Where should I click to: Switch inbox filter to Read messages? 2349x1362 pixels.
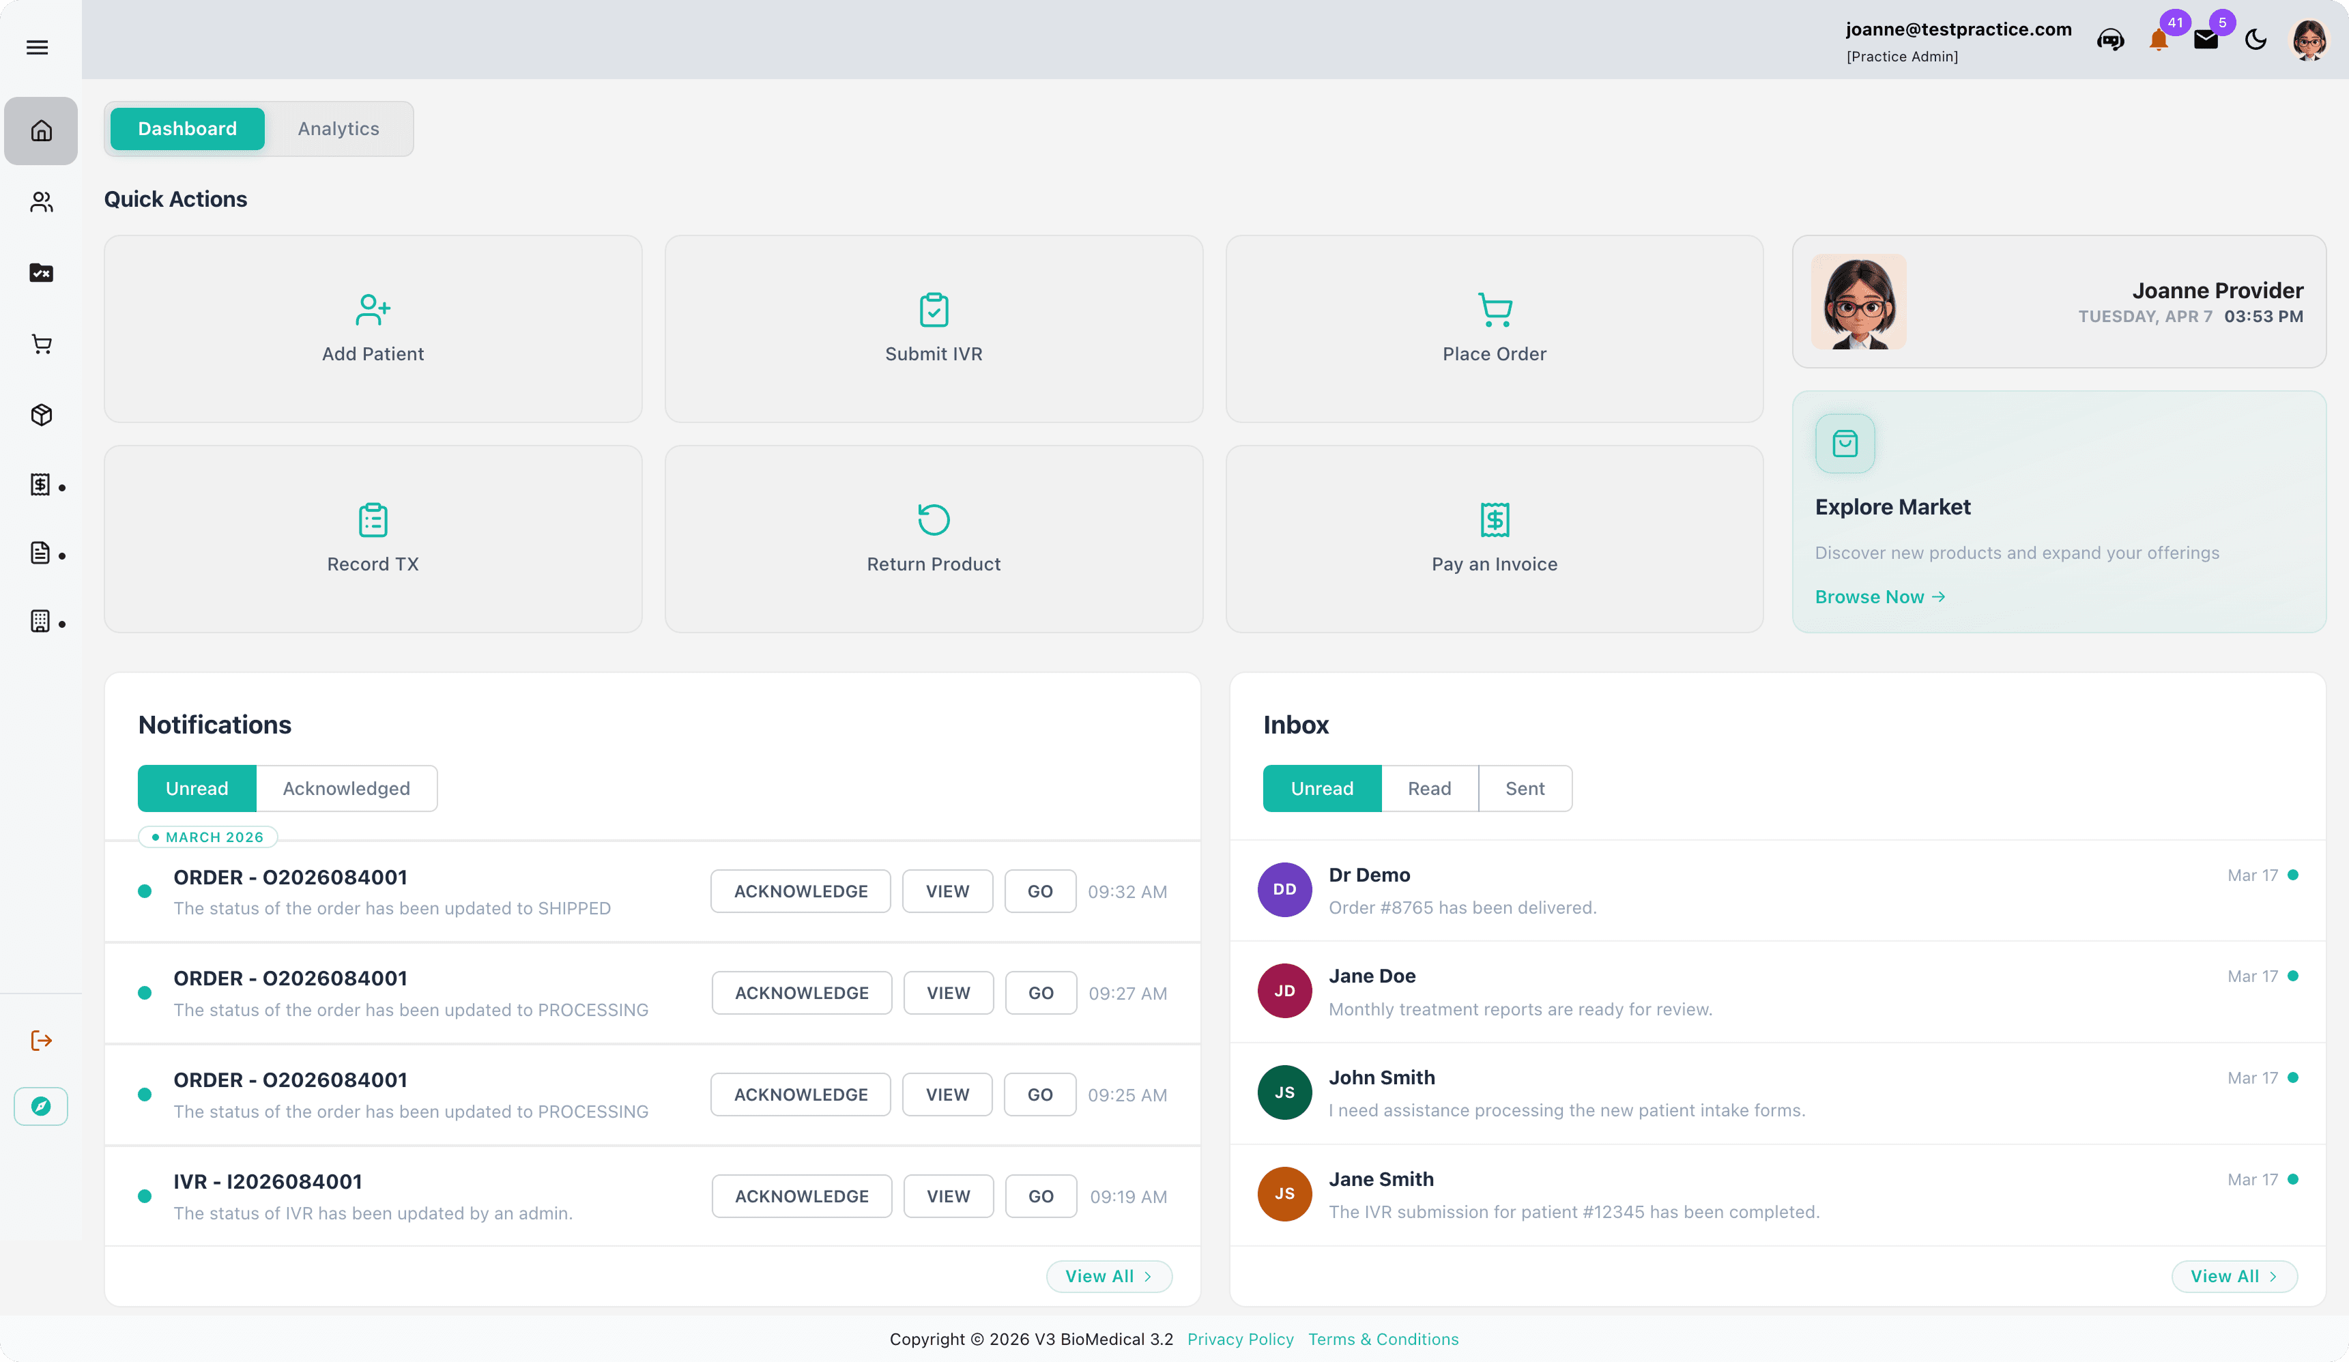1429,787
